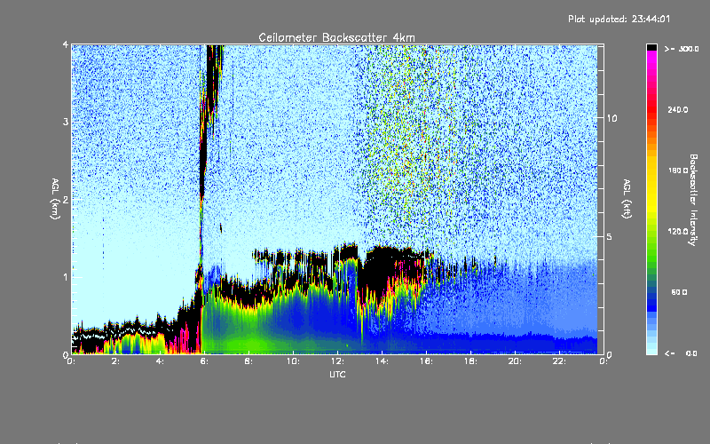Screen dimensions: 710x444
Task: Select the 'Ceilometer Backscatter 4km' plot title
Action: pyautogui.click(x=336, y=37)
